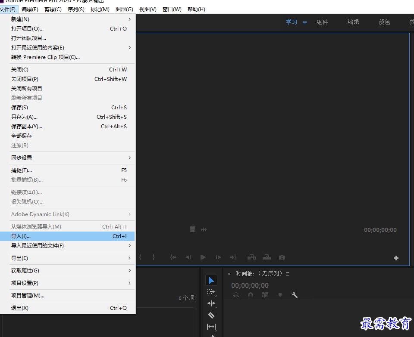Click Step Forward one frame button
This screenshot has width=414, height=337.
(218, 257)
